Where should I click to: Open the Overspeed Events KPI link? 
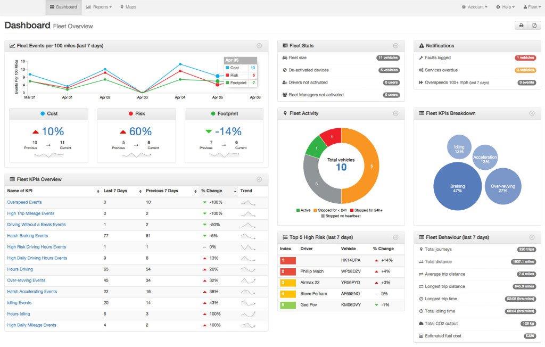(23, 202)
